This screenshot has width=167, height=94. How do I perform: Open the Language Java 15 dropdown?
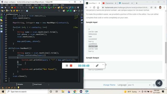pos(139,85)
